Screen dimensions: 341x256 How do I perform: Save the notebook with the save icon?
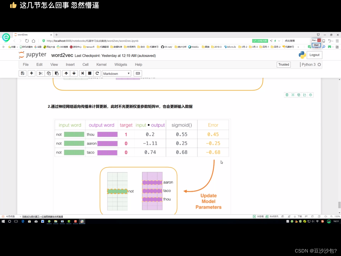pos(22,73)
